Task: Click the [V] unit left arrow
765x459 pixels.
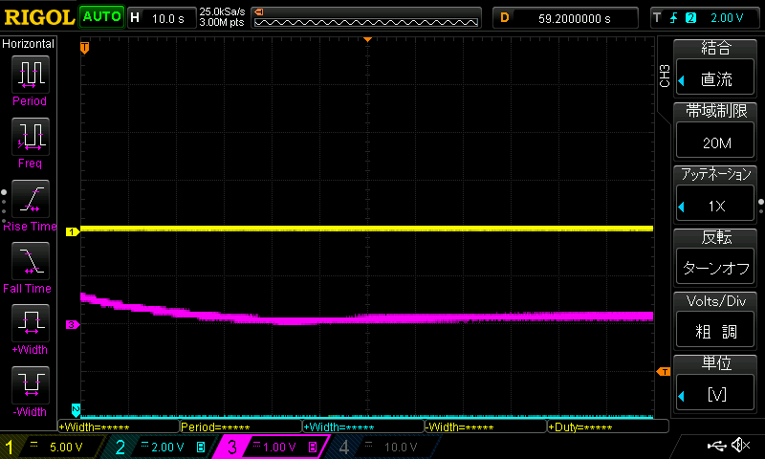Action: 682,396
